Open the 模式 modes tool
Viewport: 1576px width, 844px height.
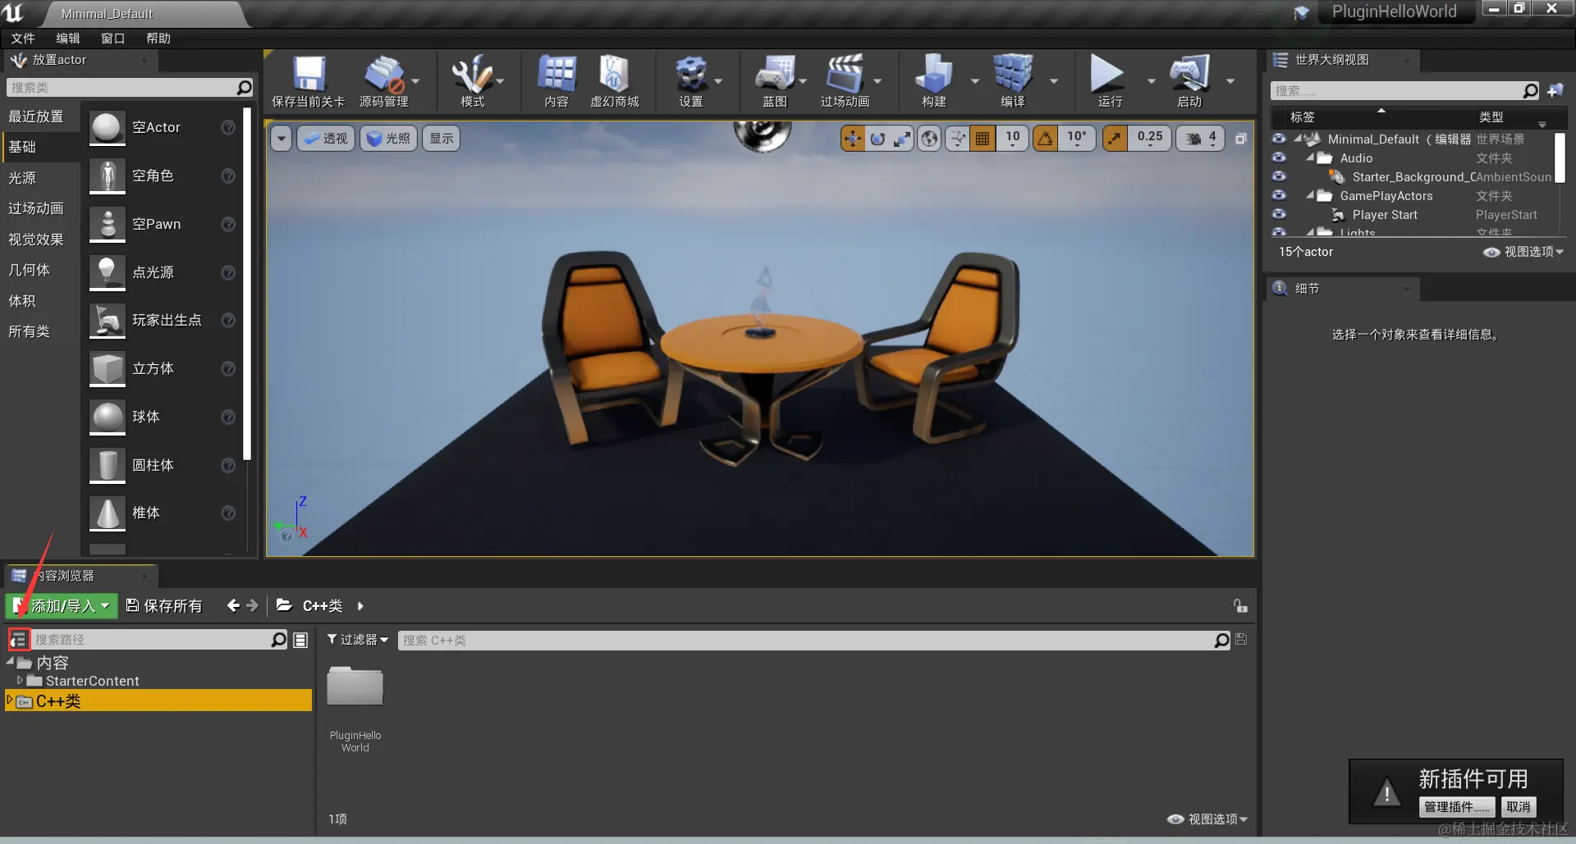[x=472, y=81]
